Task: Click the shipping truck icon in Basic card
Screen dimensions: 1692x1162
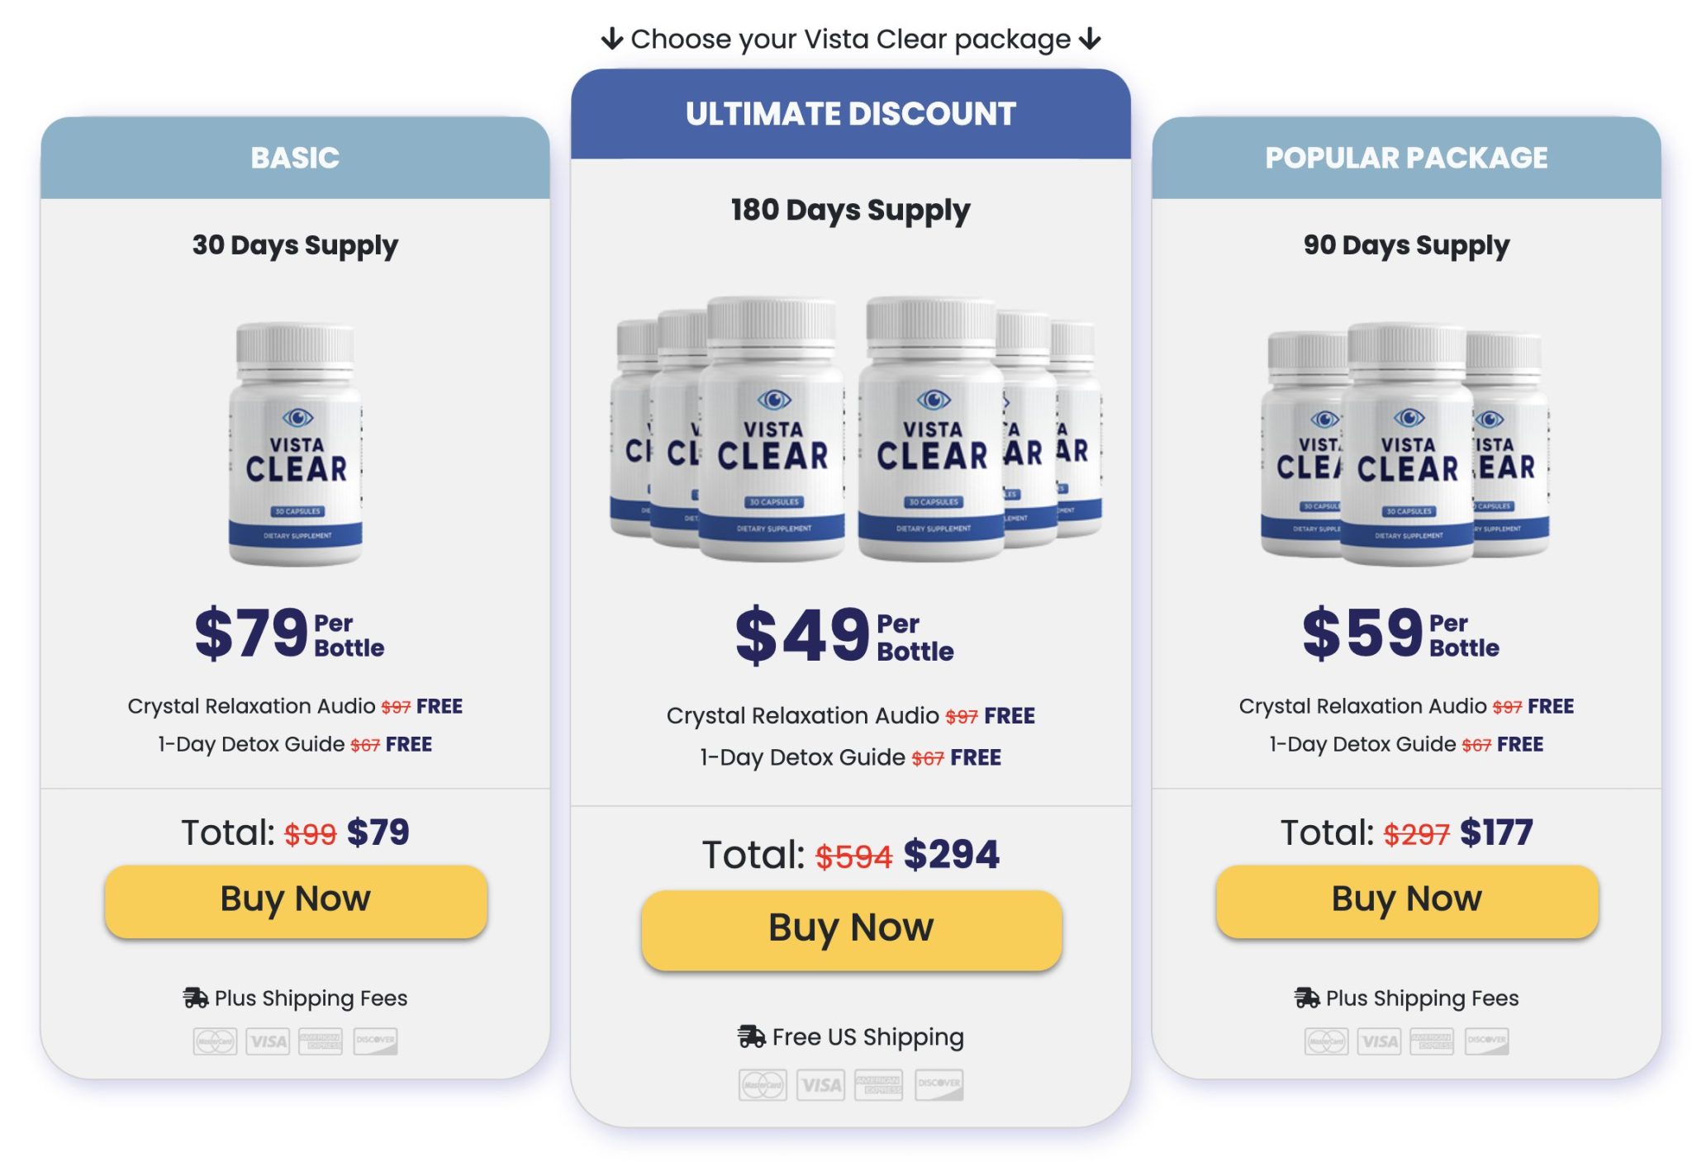Action: [196, 998]
